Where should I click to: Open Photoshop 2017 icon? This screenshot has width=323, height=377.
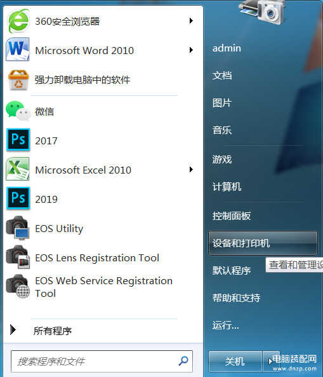click(x=18, y=140)
